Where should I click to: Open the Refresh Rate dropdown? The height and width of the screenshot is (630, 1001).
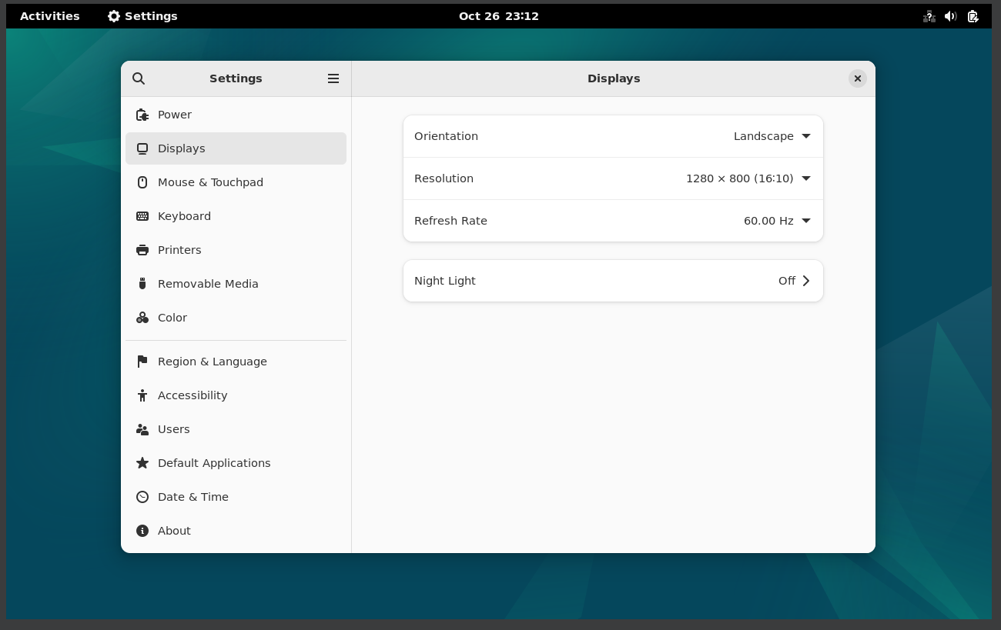click(x=805, y=221)
